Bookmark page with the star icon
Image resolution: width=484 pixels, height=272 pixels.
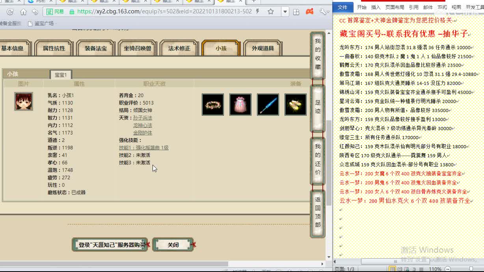pyautogui.click(x=271, y=12)
